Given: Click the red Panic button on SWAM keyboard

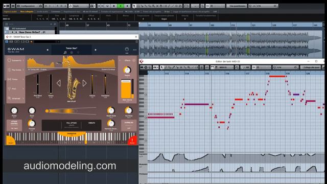Looking at the screenshot, I should tap(132, 141).
